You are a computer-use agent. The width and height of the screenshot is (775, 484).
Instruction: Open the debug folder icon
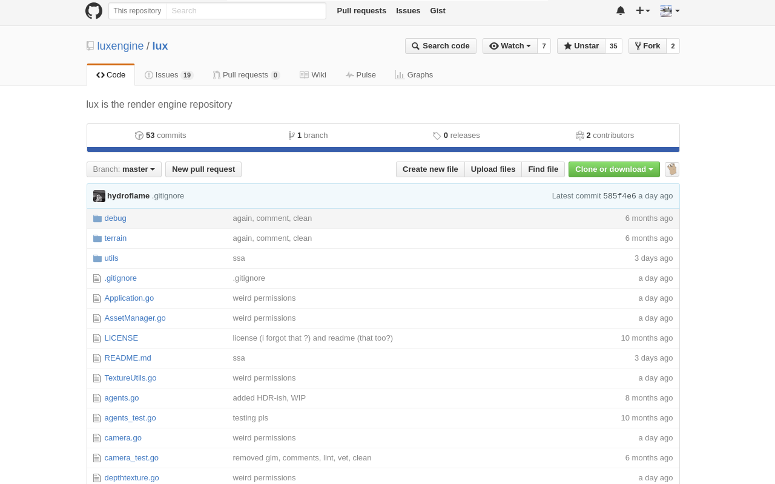pyautogui.click(x=97, y=218)
